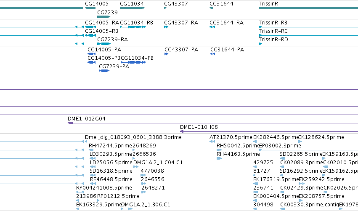This screenshot has width=358, height=211.
Task: Select EST CK02429.3prime
Action: [302, 188]
